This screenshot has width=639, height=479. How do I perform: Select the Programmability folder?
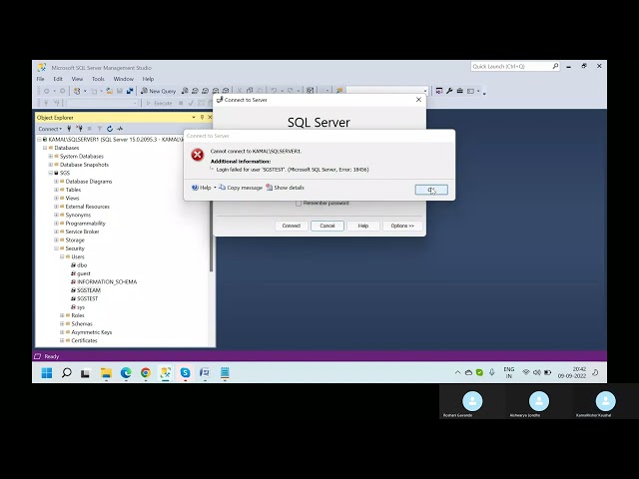pyautogui.click(x=85, y=224)
